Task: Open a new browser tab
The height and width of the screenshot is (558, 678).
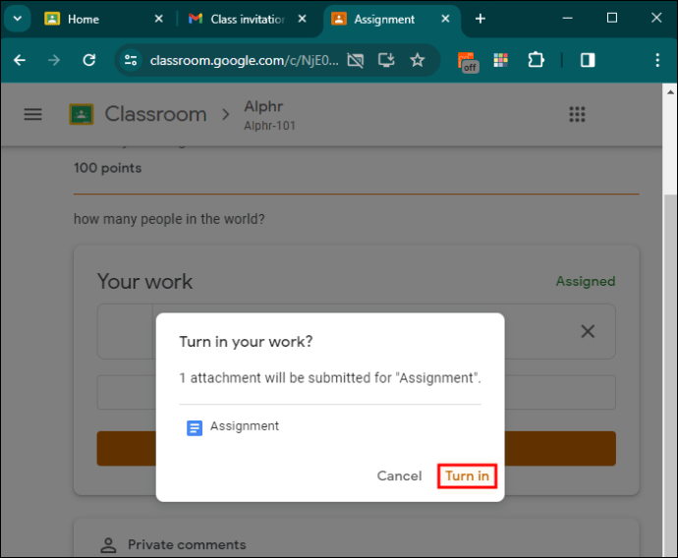Action: coord(480,19)
